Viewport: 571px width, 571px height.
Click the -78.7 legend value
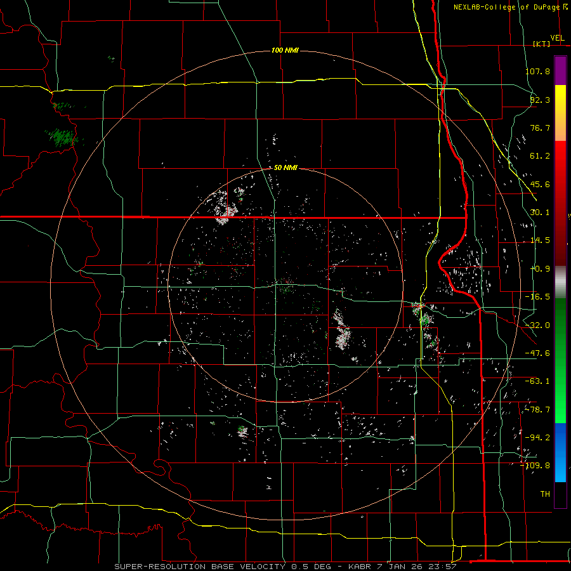coord(537,410)
